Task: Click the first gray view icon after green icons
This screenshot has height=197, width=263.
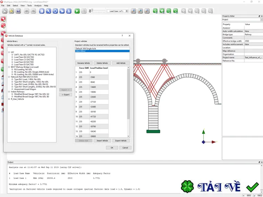Action: pos(184,11)
